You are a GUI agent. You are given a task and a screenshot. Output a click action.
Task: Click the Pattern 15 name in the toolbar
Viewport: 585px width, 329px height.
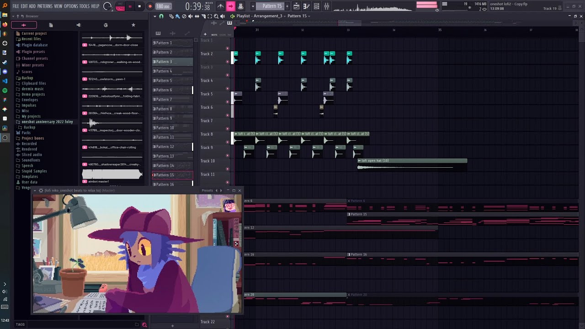272,6
